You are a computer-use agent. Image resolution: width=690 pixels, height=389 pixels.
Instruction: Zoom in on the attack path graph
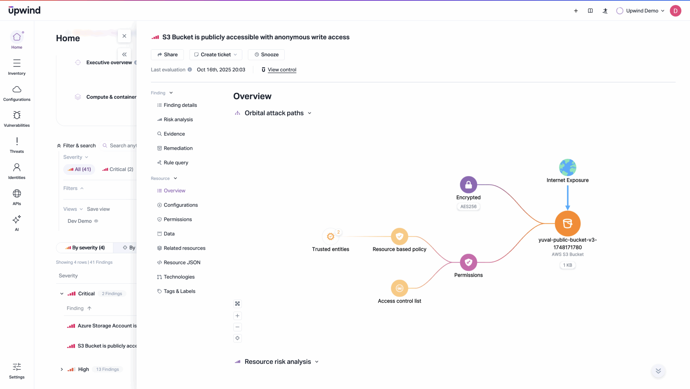[237, 316]
